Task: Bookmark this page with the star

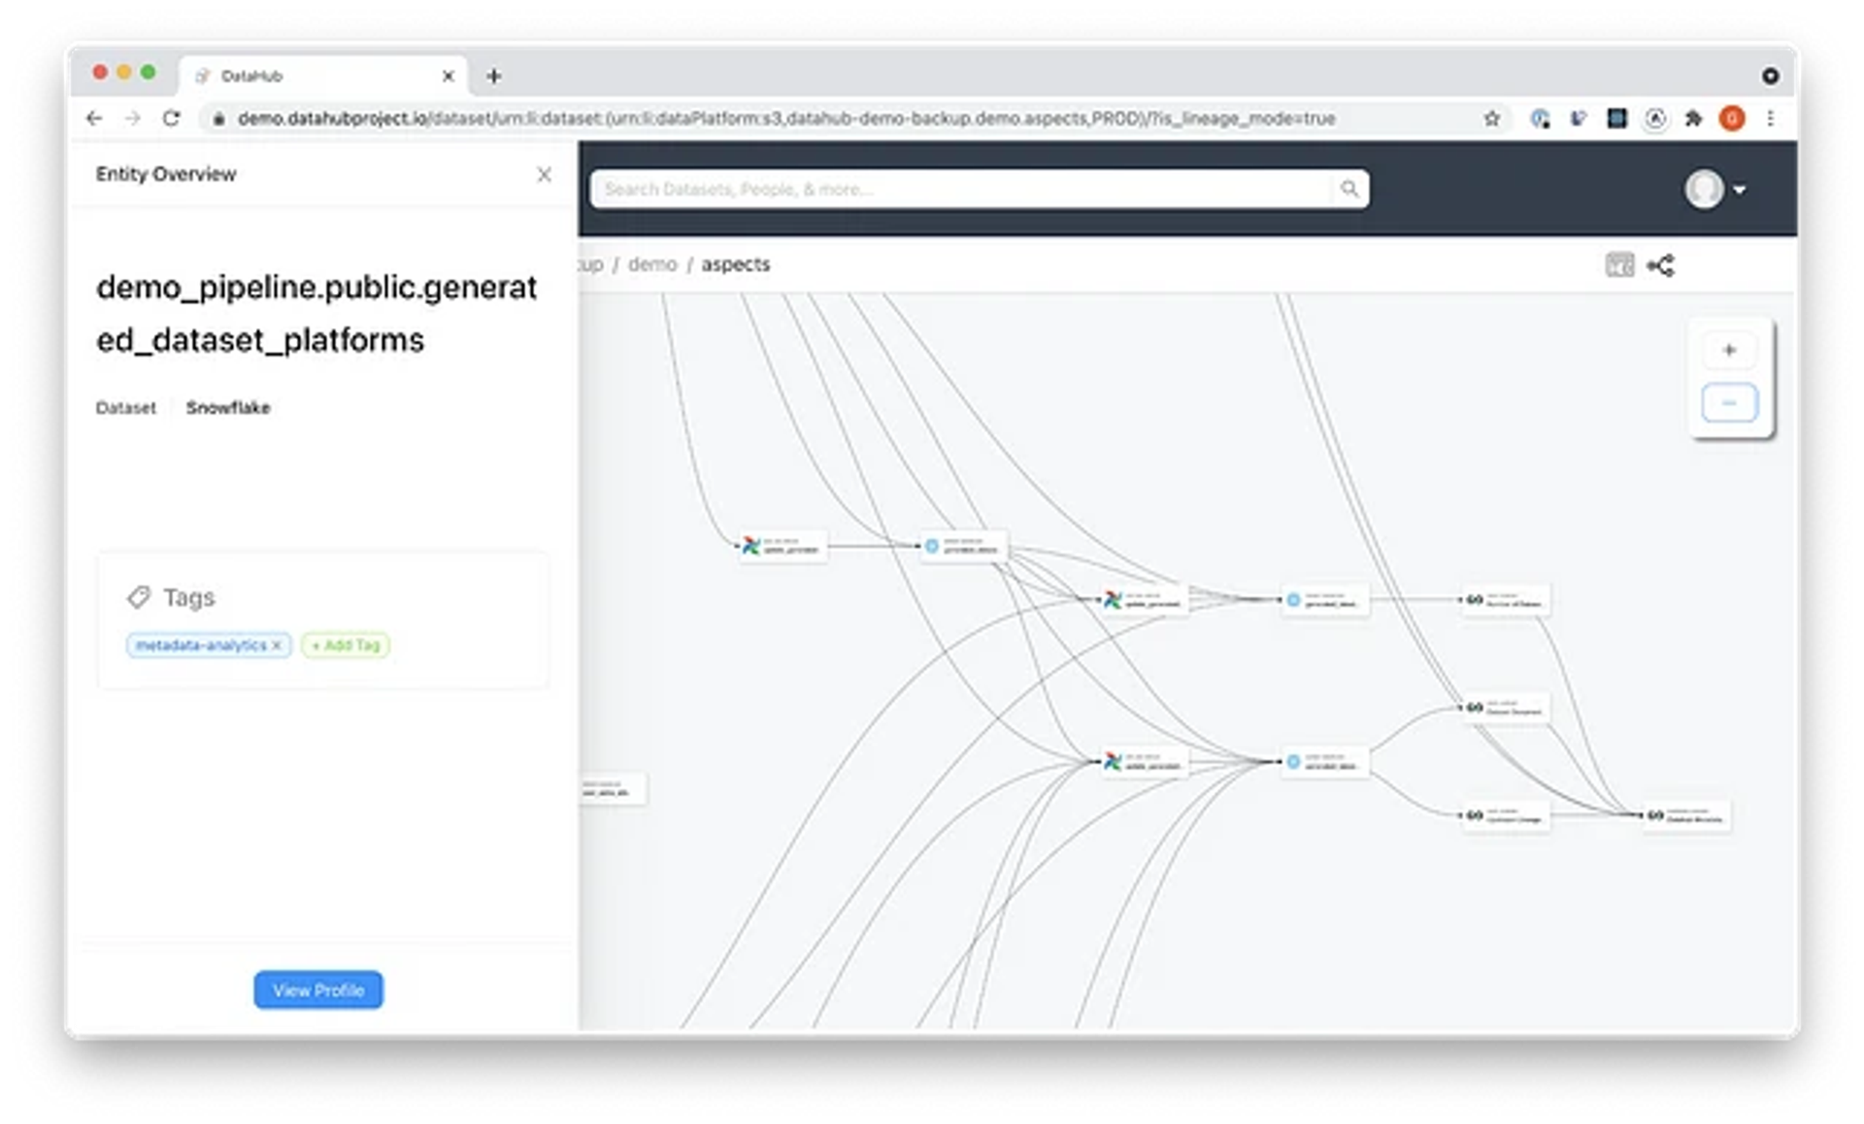Action: (x=1492, y=118)
